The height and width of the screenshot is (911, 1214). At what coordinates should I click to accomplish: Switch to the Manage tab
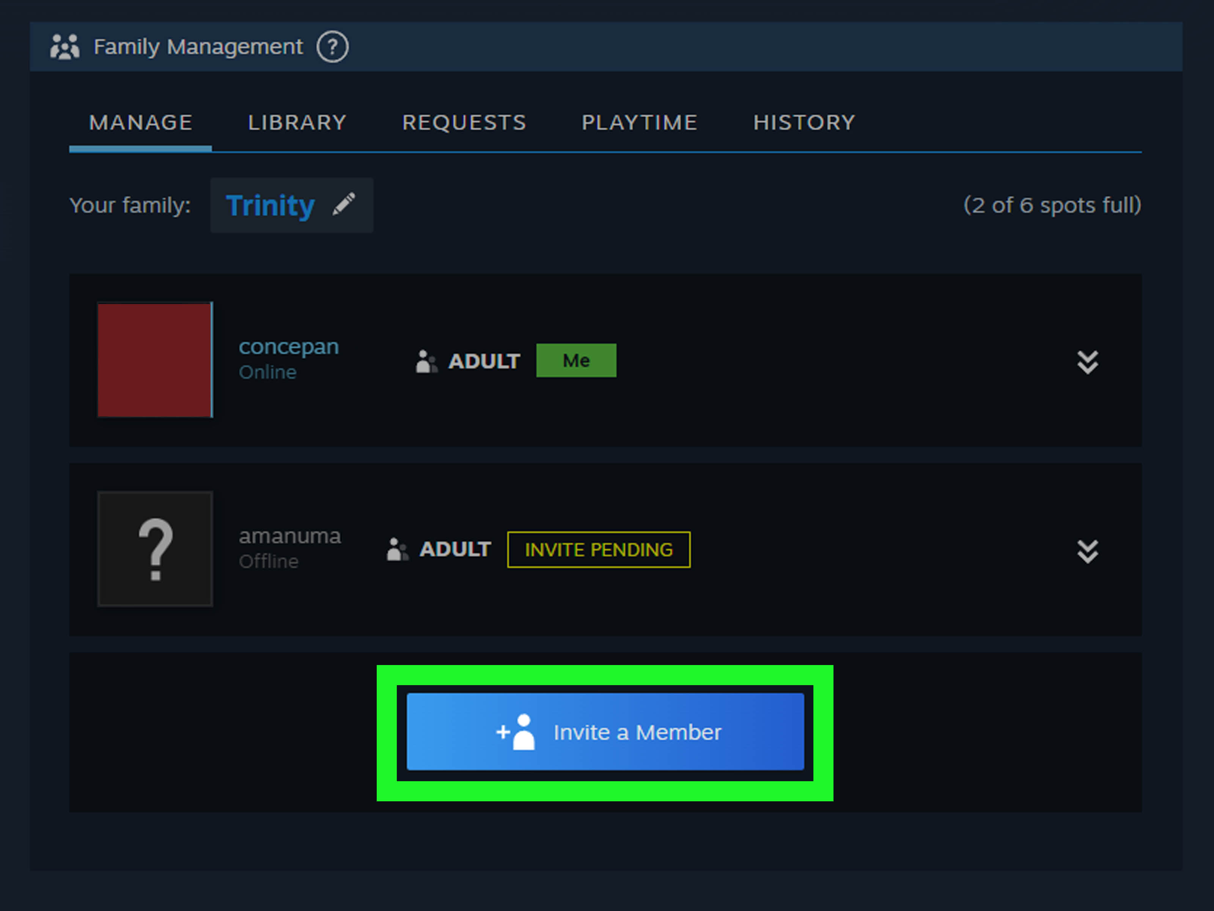pos(140,123)
